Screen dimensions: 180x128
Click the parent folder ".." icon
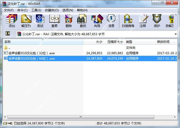[x=6, y=47]
